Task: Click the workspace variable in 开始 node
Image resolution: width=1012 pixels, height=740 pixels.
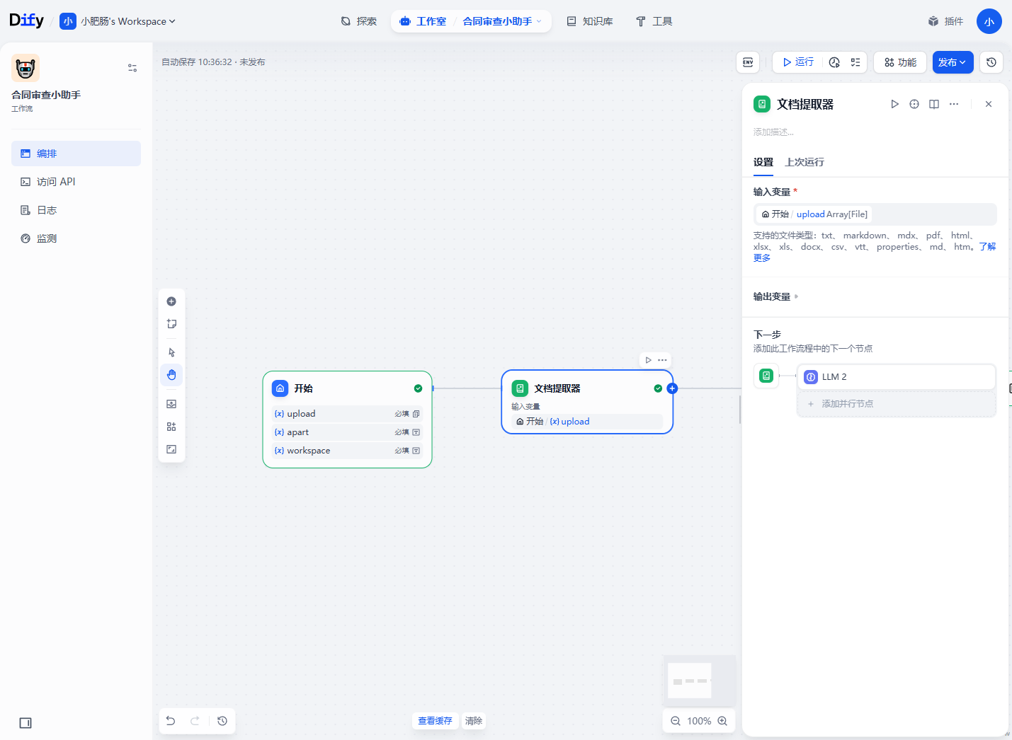Action: click(347, 451)
